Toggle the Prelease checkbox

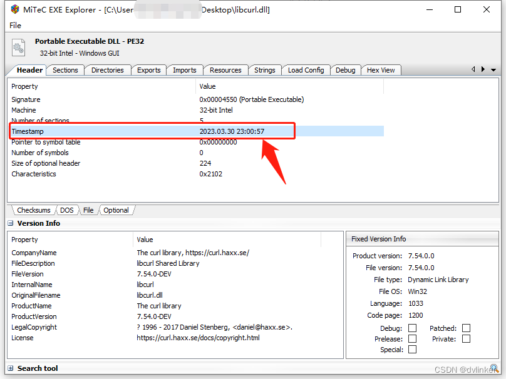(412, 339)
